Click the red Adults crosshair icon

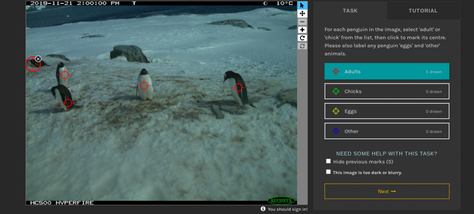coord(336,71)
